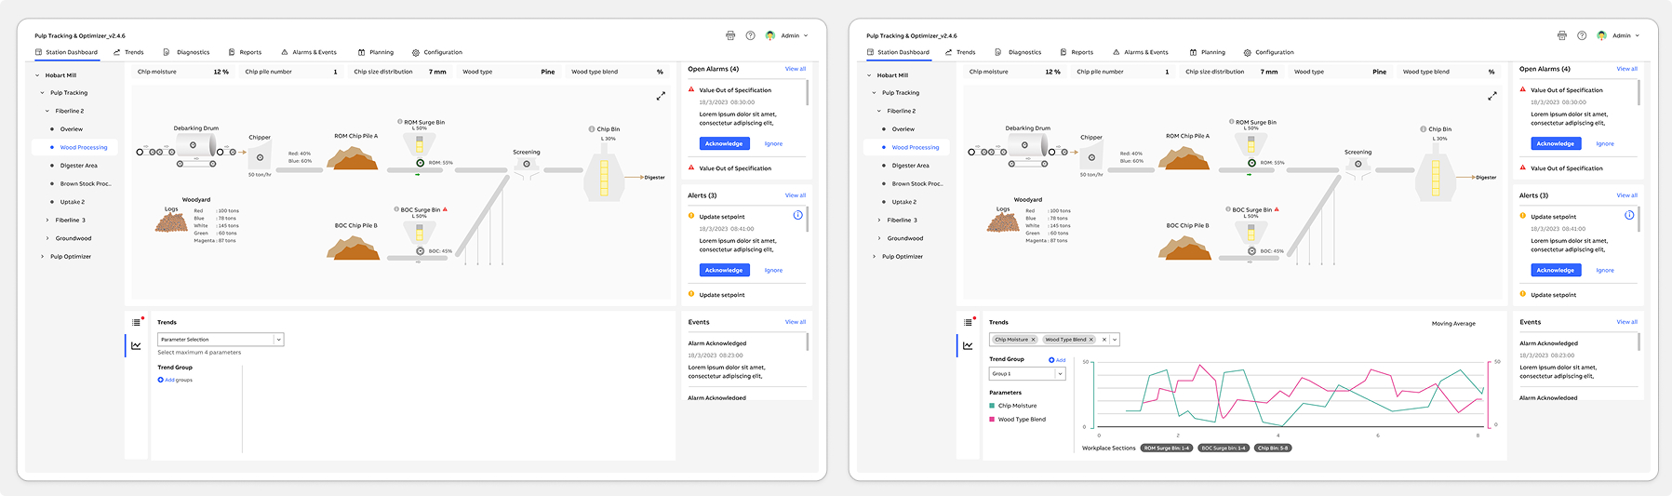This screenshot has height=496, width=1672.
Task: Open the list view icon in left Trends sidebar
Action: pos(136,322)
